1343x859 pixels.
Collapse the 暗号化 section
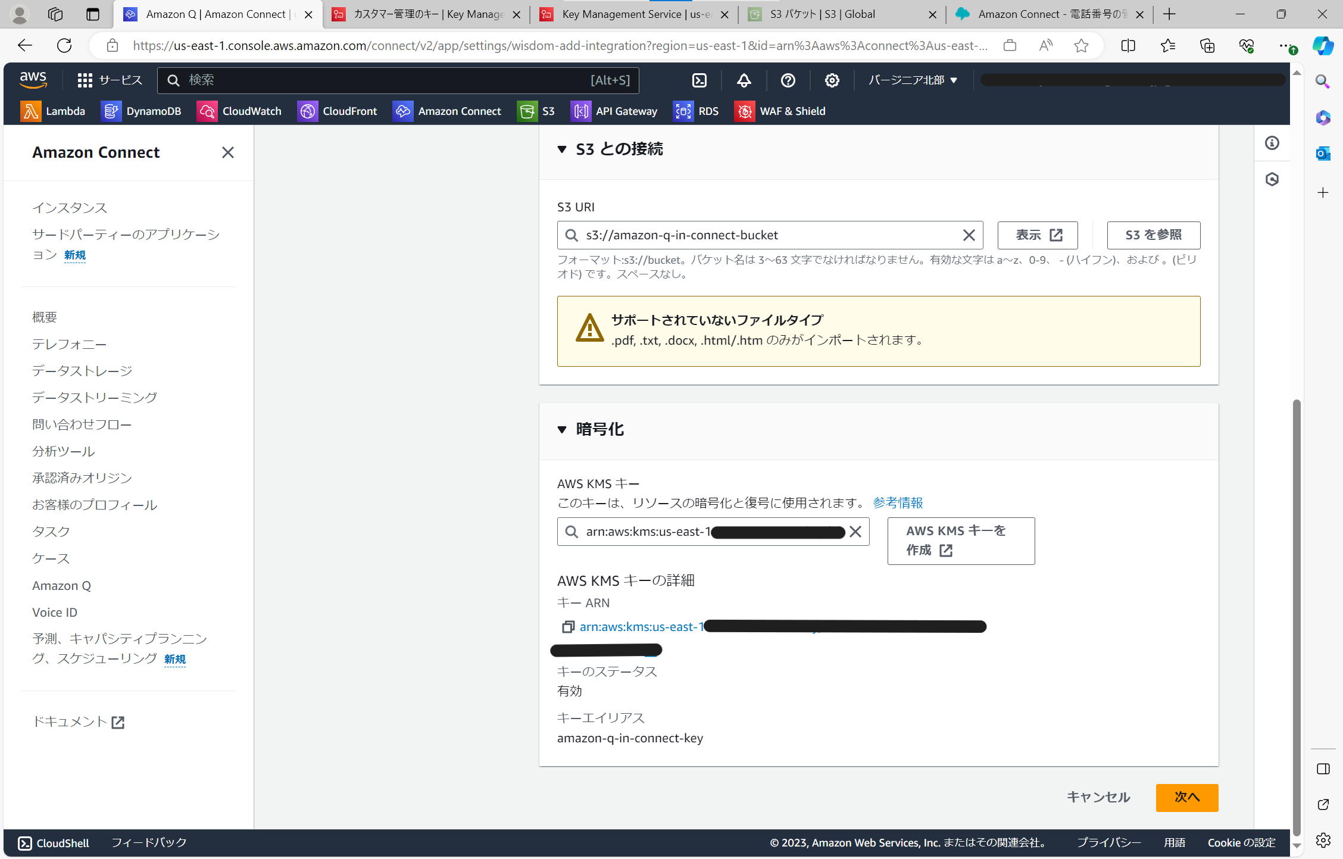click(x=561, y=429)
